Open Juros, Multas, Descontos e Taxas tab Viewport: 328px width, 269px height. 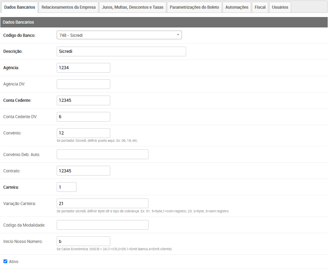pyautogui.click(x=133, y=7)
